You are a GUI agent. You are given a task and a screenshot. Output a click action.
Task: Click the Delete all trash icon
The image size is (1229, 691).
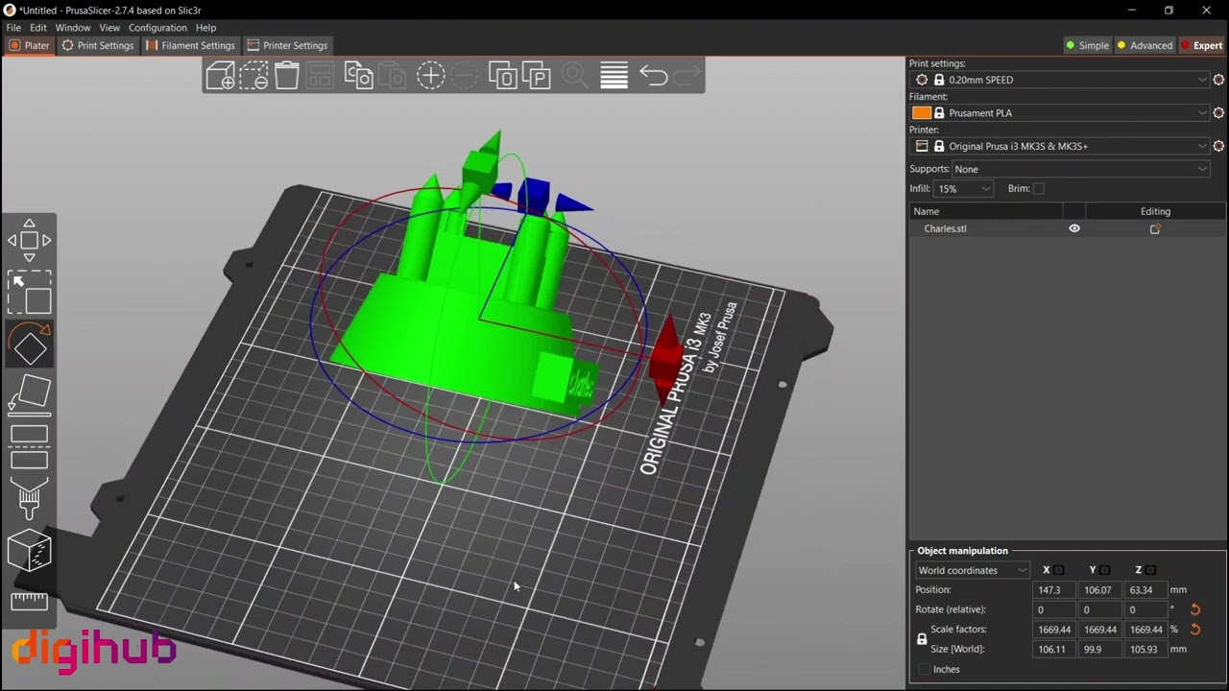click(x=287, y=76)
